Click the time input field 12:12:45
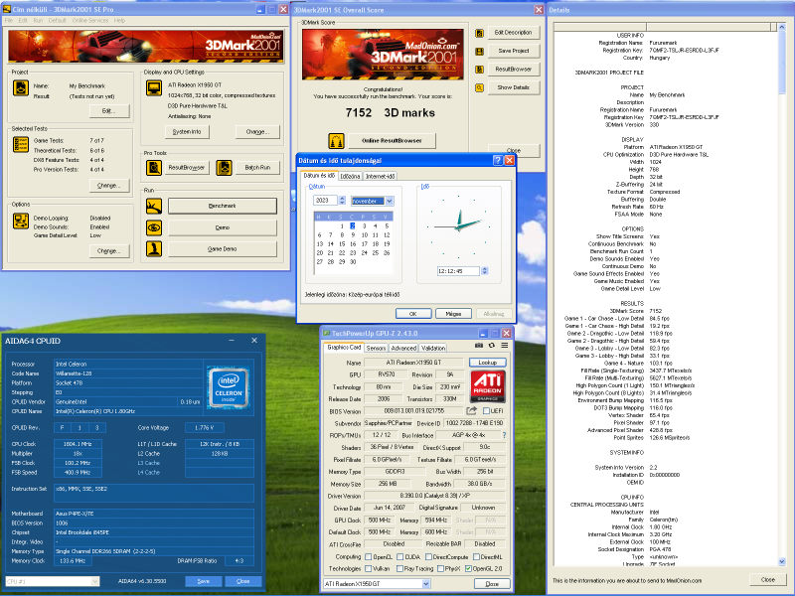Viewport: 795px width, 596px height. (458, 271)
